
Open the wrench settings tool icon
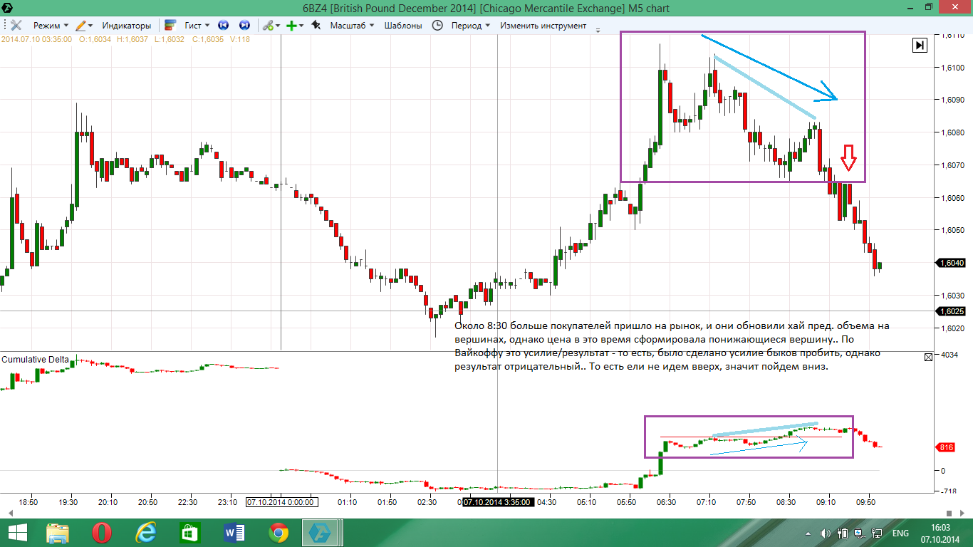(x=16, y=25)
